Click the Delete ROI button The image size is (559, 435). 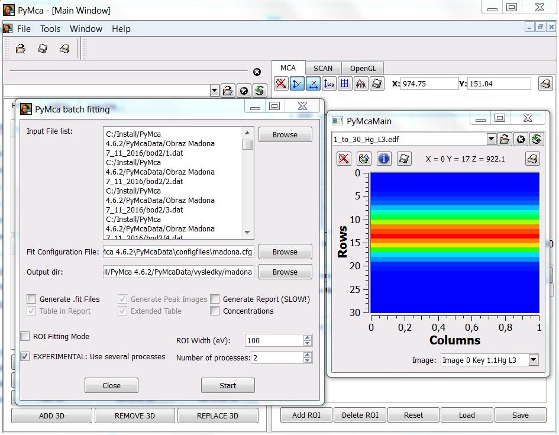click(360, 415)
